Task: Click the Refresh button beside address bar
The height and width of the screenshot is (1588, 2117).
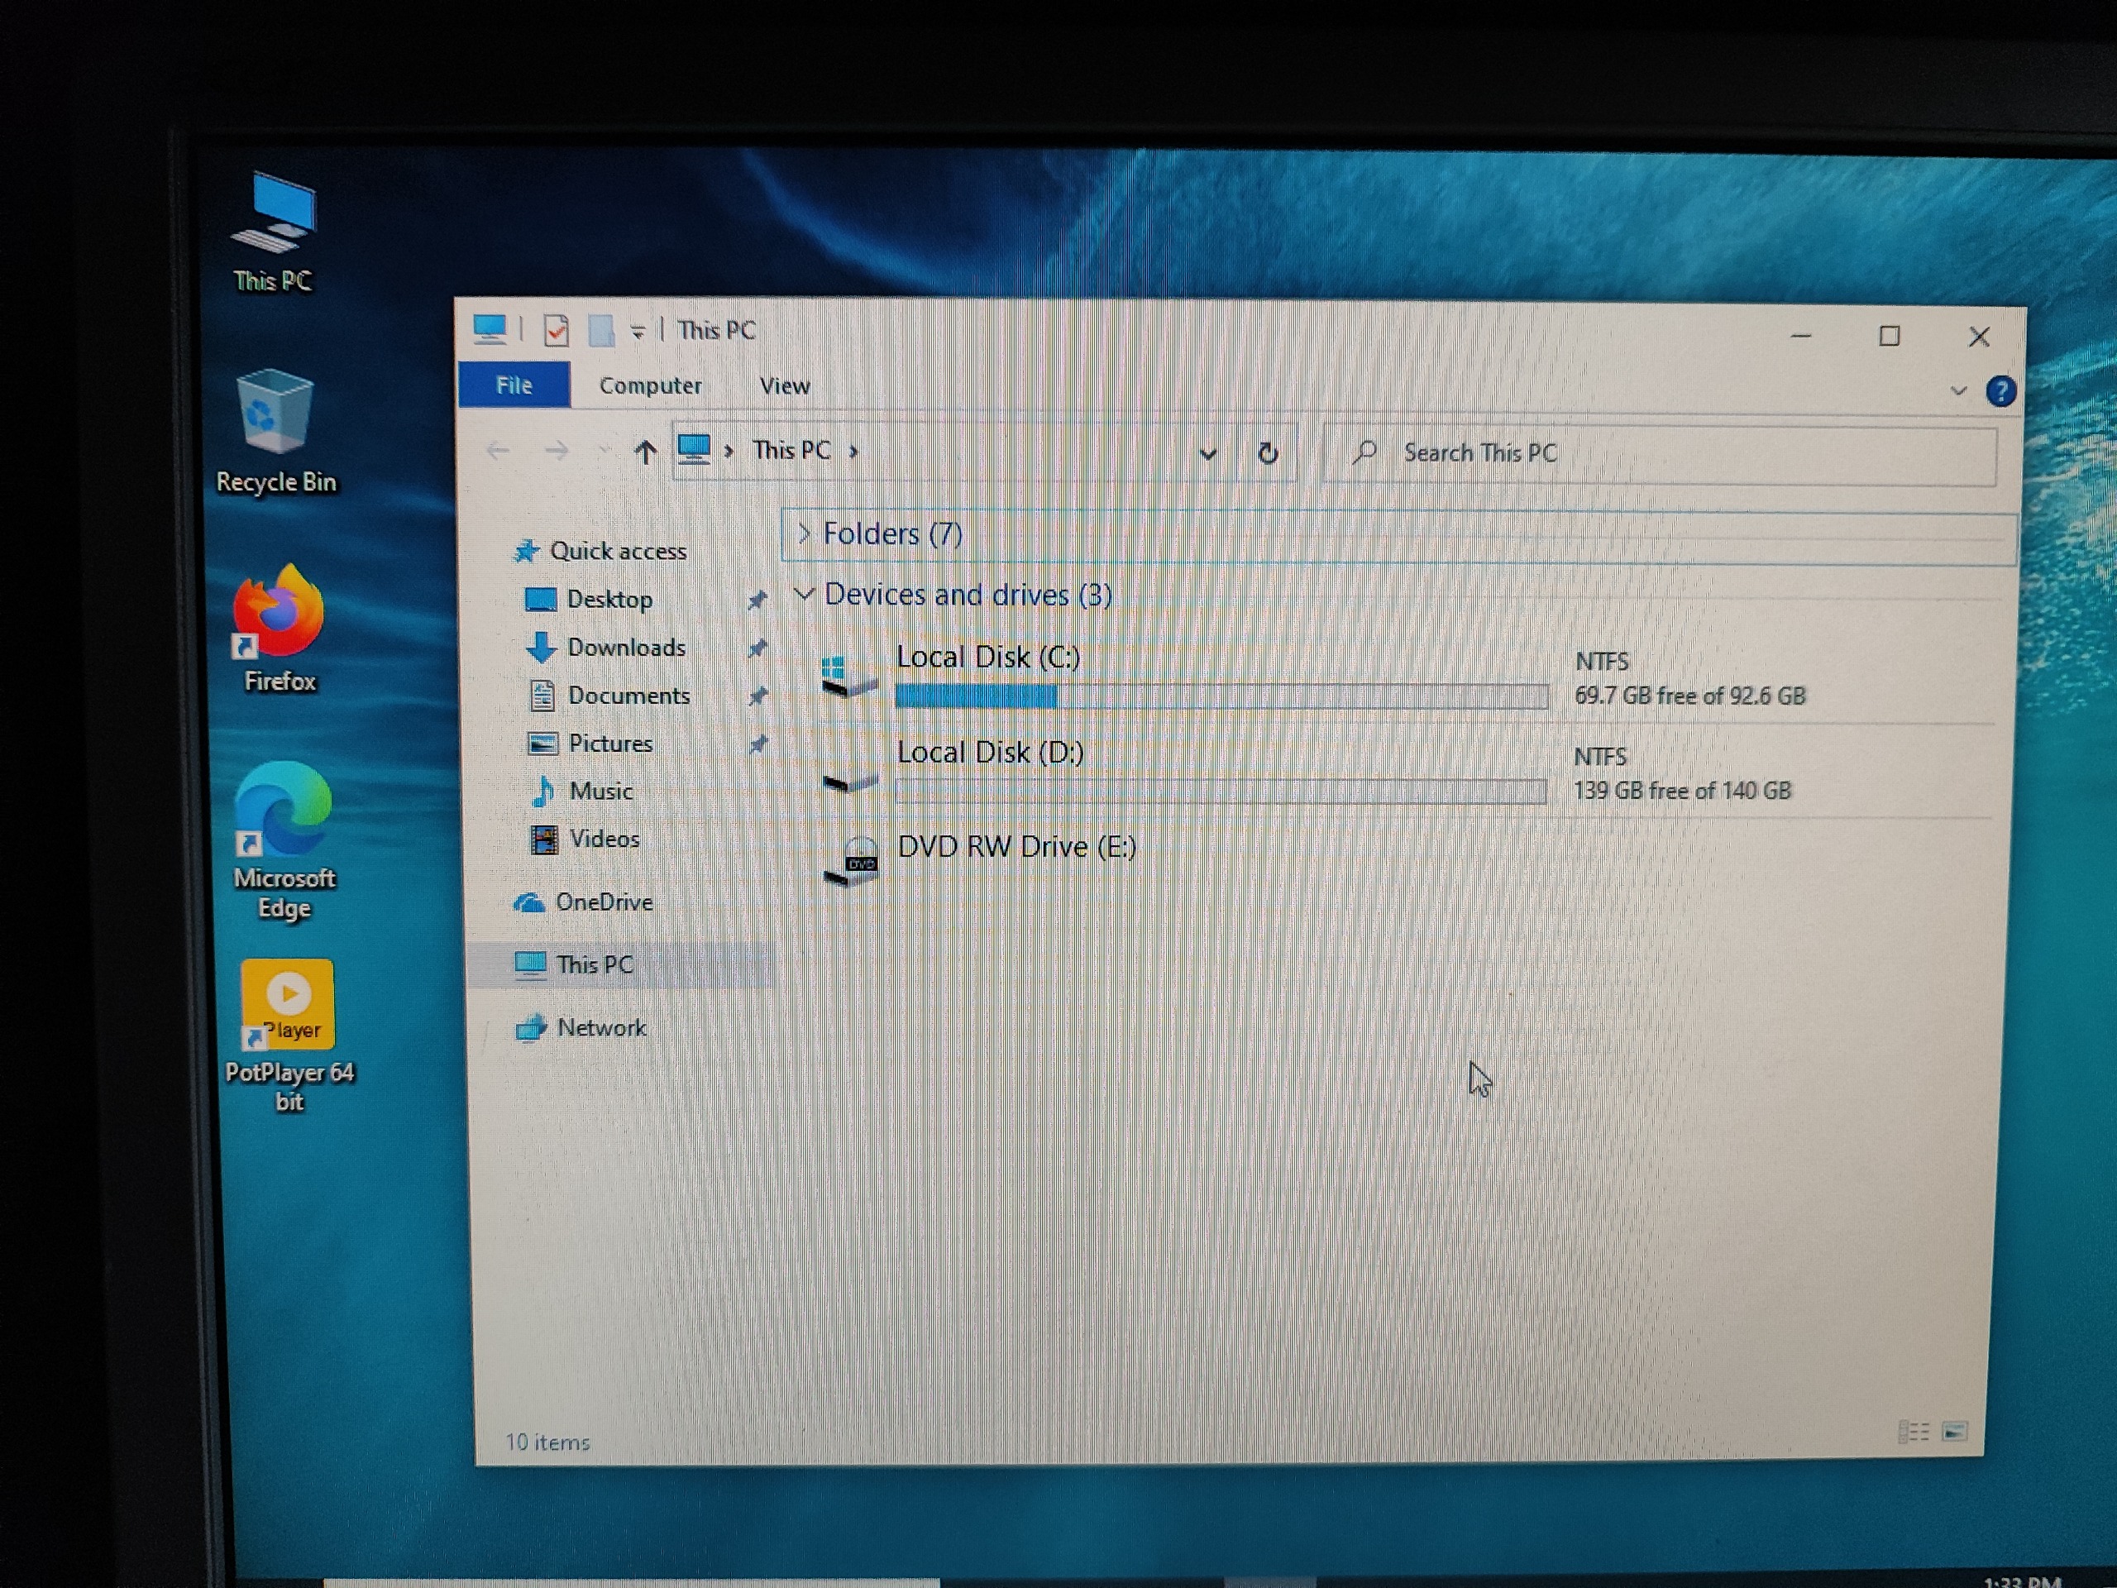Action: (x=1267, y=452)
